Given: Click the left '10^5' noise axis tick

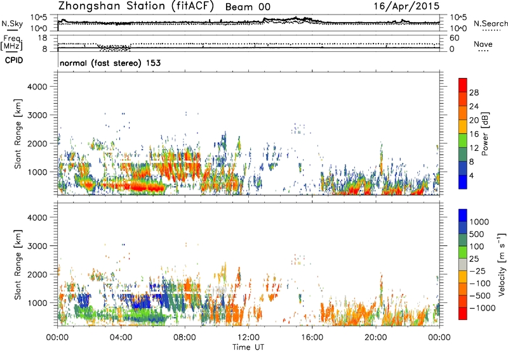Looking at the screenshot, I should [39, 18].
